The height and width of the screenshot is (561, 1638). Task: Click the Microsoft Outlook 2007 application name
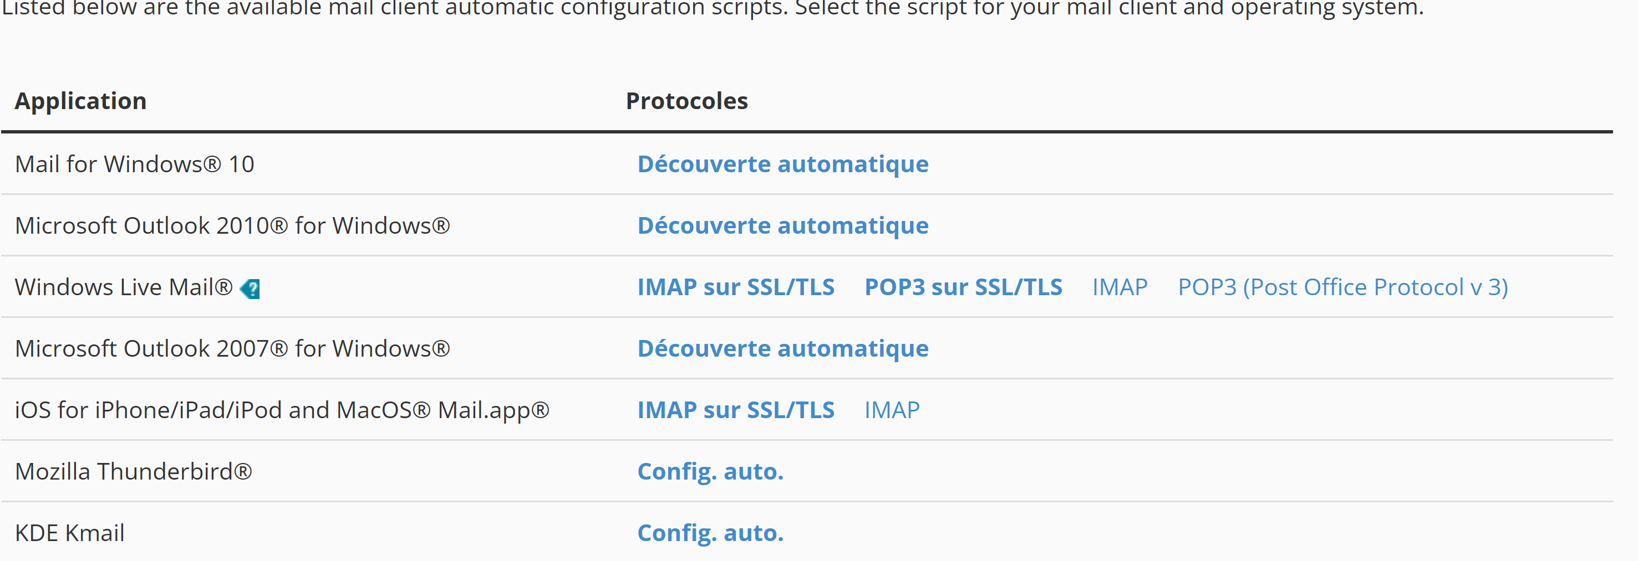pyautogui.click(x=232, y=349)
